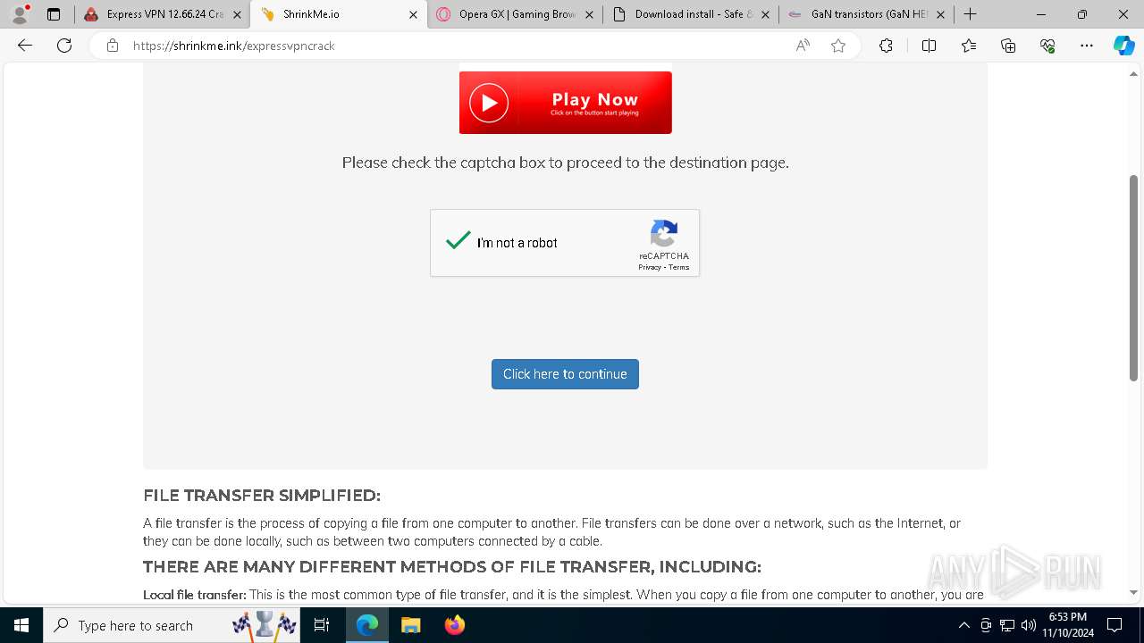Open Firefox from the taskbar
The height and width of the screenshot is (643, 1144).
click(455, 625)
